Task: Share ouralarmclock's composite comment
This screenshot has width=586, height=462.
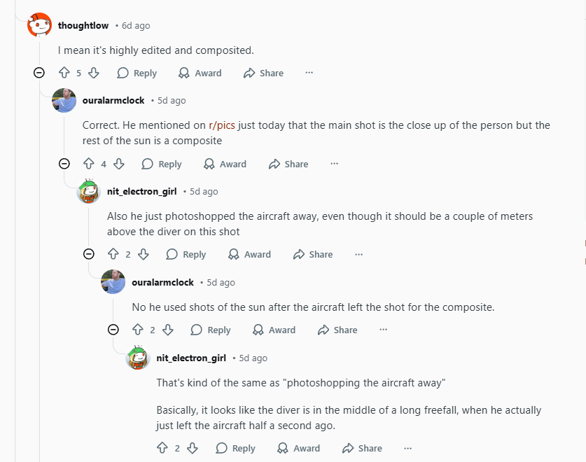Action: point(288,164)
